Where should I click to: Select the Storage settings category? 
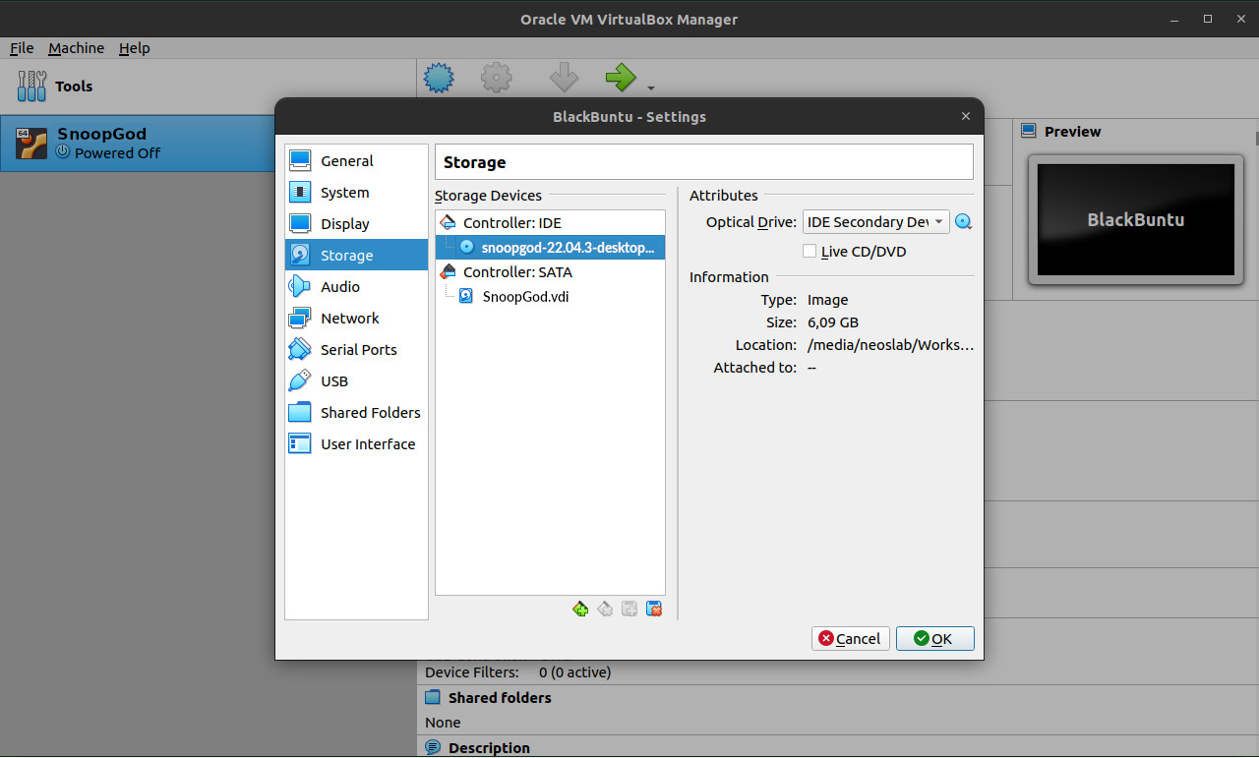tap(356, 256)
